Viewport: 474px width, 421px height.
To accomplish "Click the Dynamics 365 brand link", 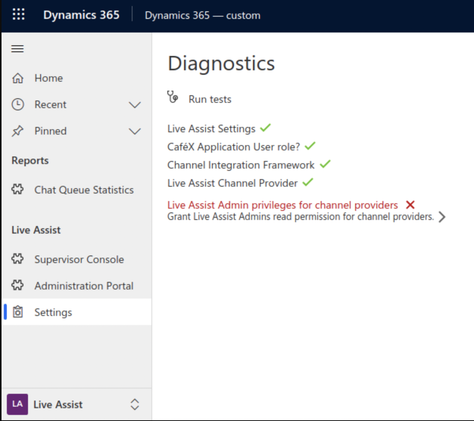I will point(81,15).
